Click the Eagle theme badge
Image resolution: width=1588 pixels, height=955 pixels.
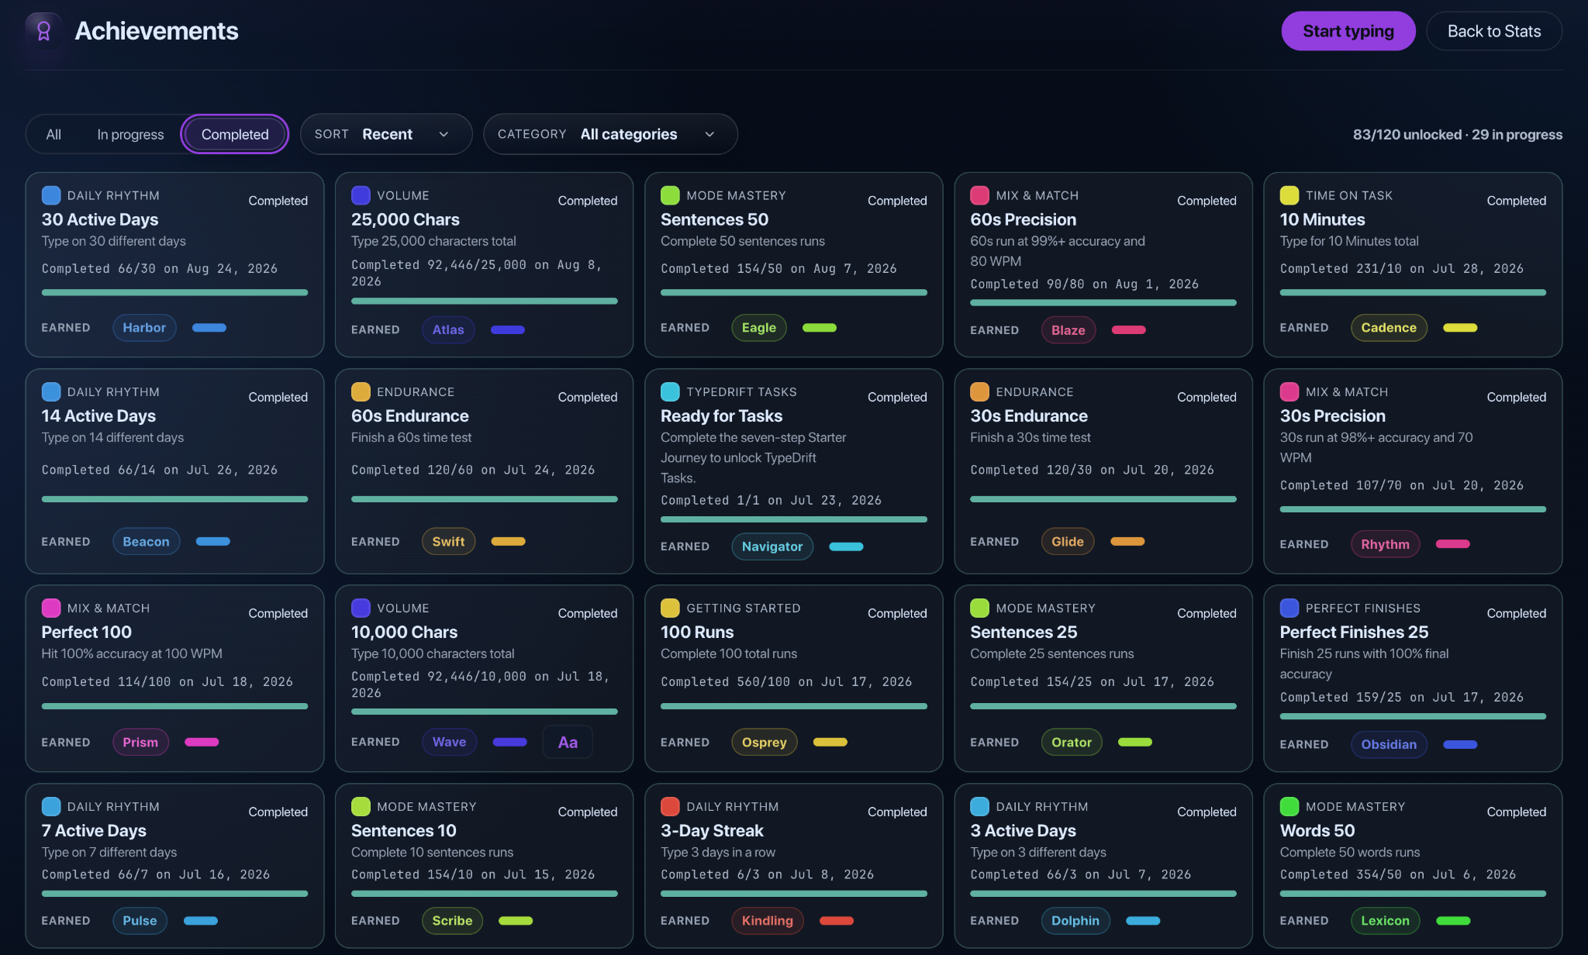pyautogui.click(x=759, y=327)
